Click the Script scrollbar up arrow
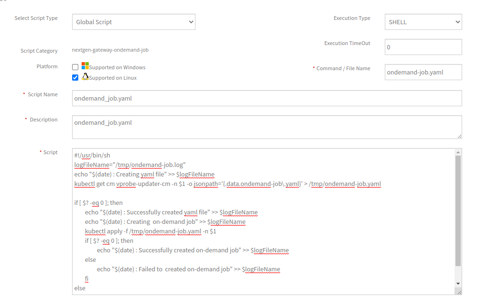Screen dimensions: 502x305 [x=458, y=151]
